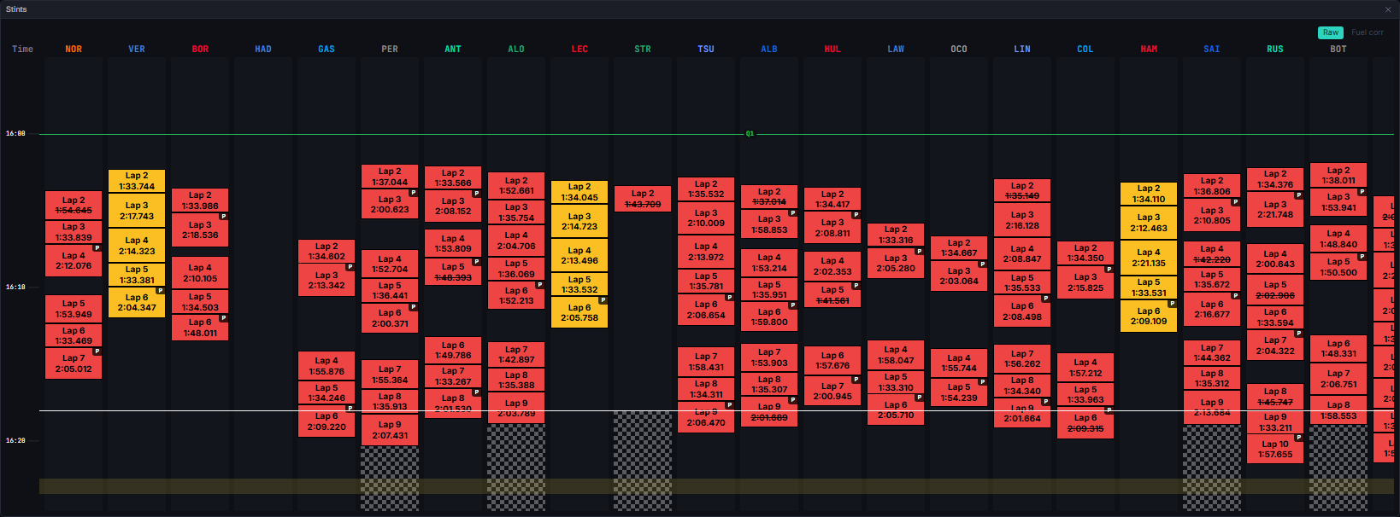Select the VER driver column header

coord(137,49)
